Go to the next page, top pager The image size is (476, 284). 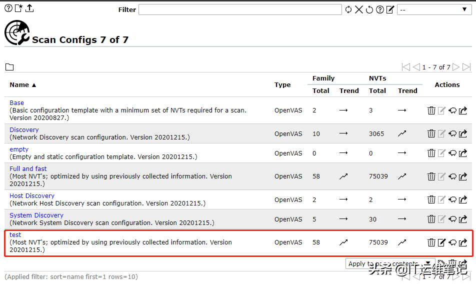(x=455, y=67)
